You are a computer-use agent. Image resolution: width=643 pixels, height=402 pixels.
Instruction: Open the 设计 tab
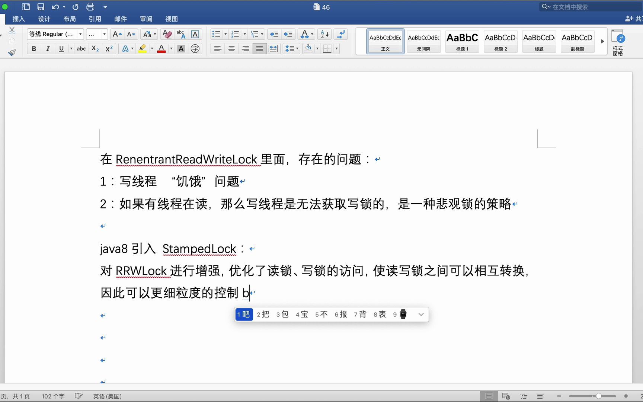click(44, 19)
